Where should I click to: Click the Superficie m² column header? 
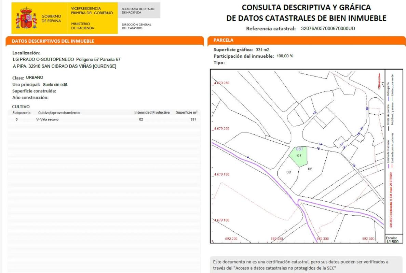(x=187, y=113)
